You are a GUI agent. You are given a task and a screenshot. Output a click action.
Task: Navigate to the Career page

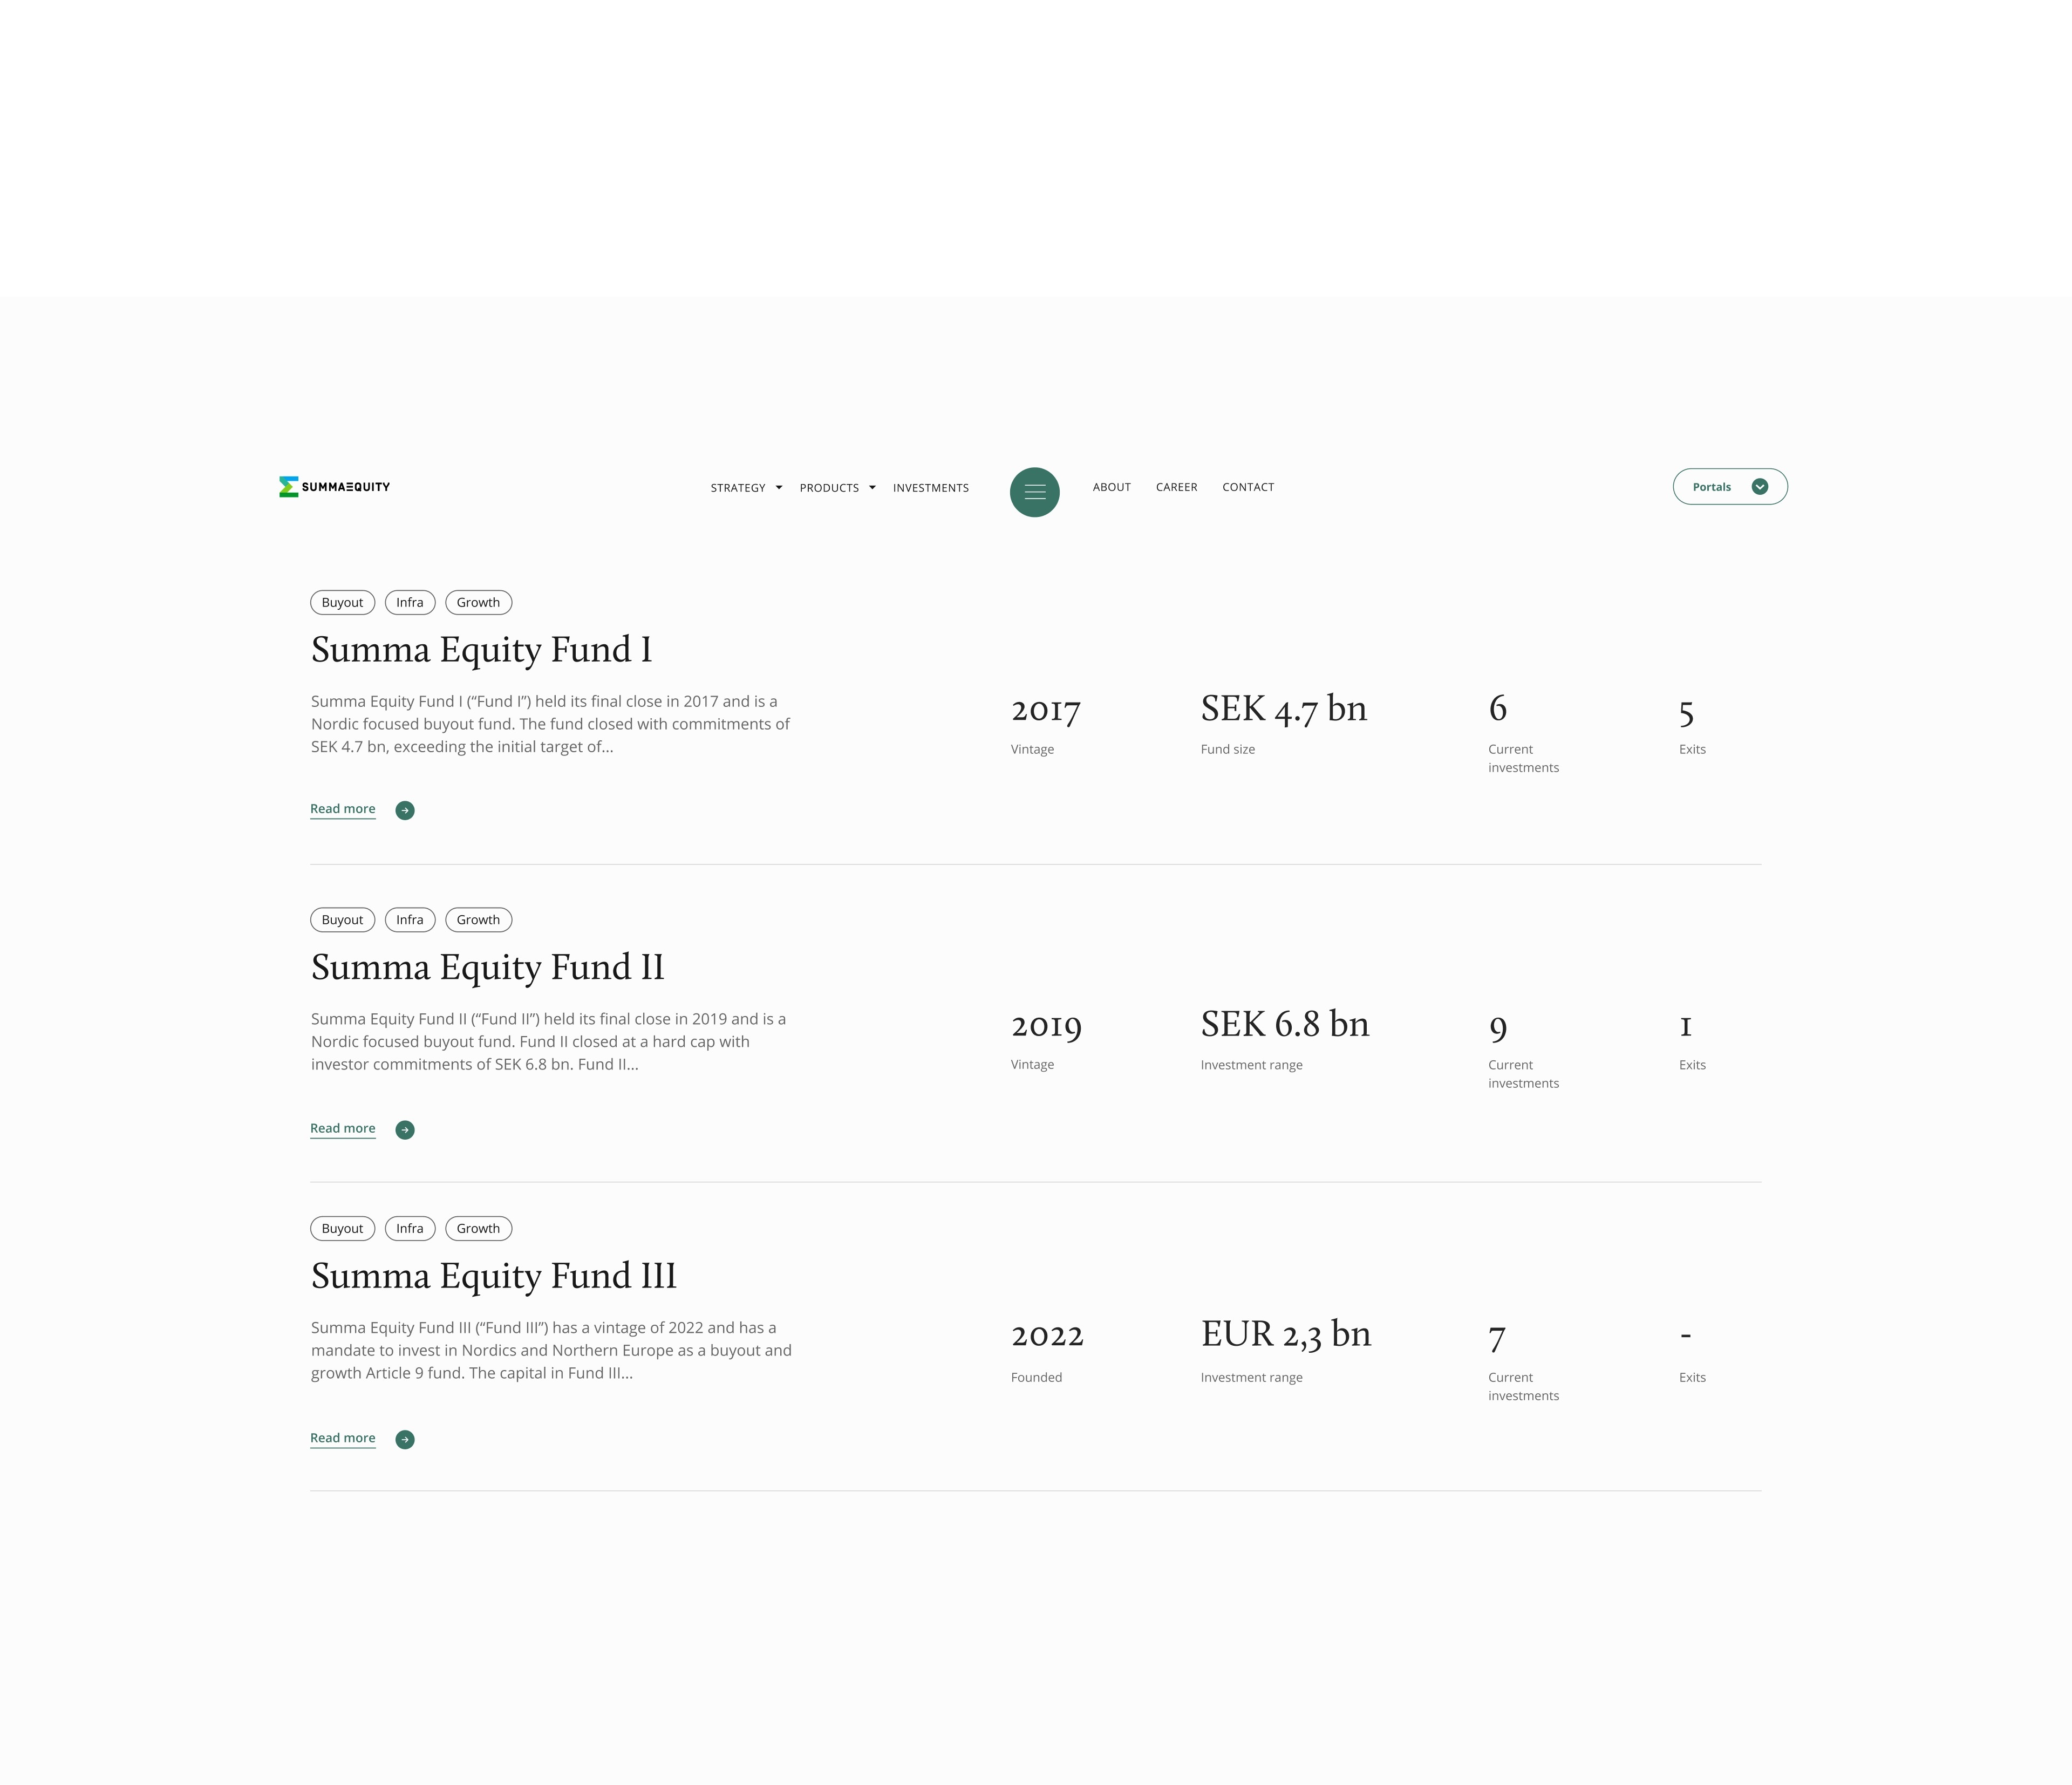click(x=1176, y=487)
